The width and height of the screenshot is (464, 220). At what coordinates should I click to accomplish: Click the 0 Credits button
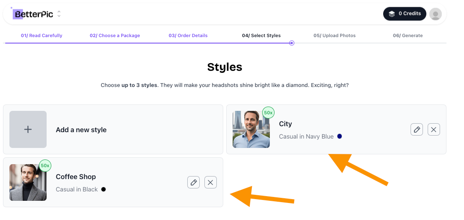[x=405, y=14]
